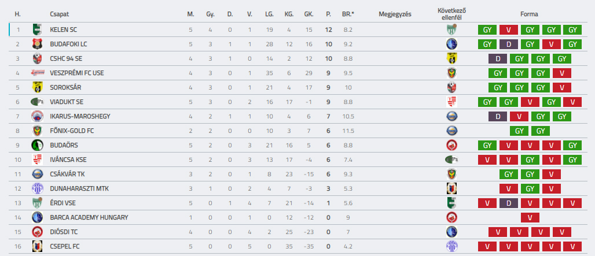The height and width of the screenshot is (256, 595).
Task: Click next opponent crest in CSEPEL FC row
Action: [451, 247]
